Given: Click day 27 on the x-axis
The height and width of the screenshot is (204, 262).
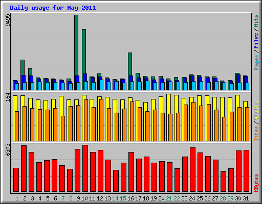Looking at the screenshot, I should [215, 198].
